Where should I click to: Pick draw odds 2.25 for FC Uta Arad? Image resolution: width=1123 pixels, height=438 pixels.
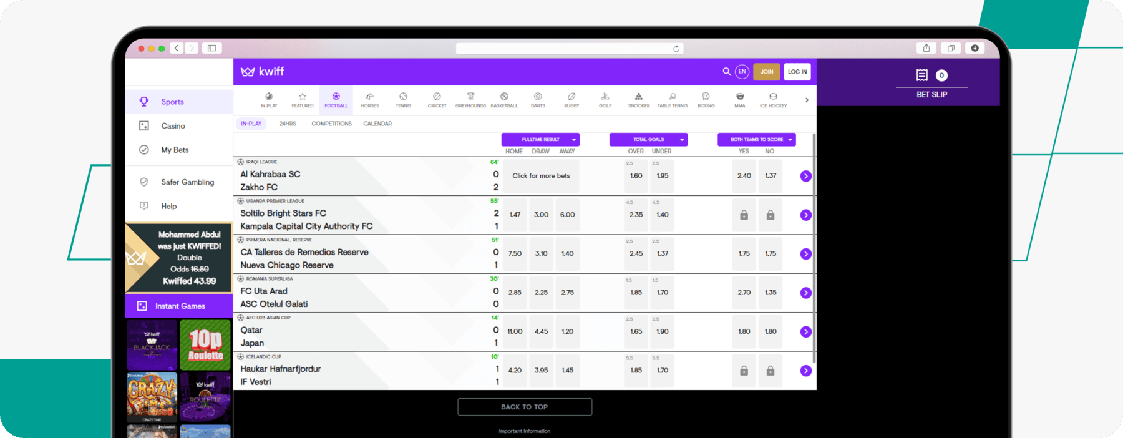tap(541, 293)
